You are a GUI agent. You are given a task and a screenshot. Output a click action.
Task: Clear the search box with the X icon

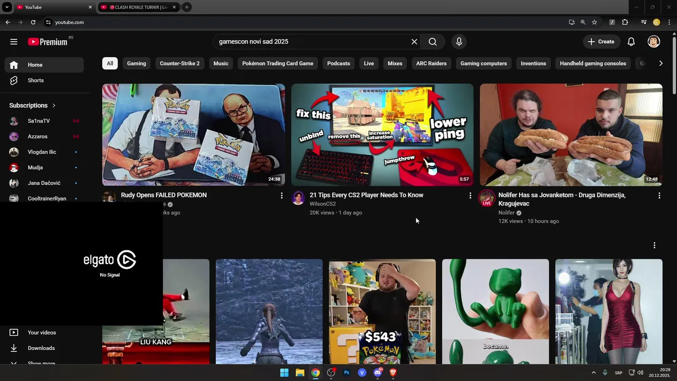click(x=414, y=42)
